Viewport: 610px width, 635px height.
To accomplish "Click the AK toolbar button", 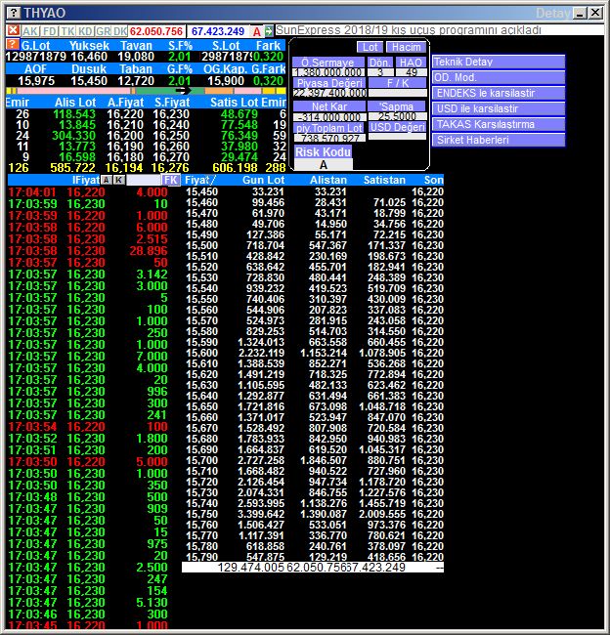I will (x=30, y=31).
